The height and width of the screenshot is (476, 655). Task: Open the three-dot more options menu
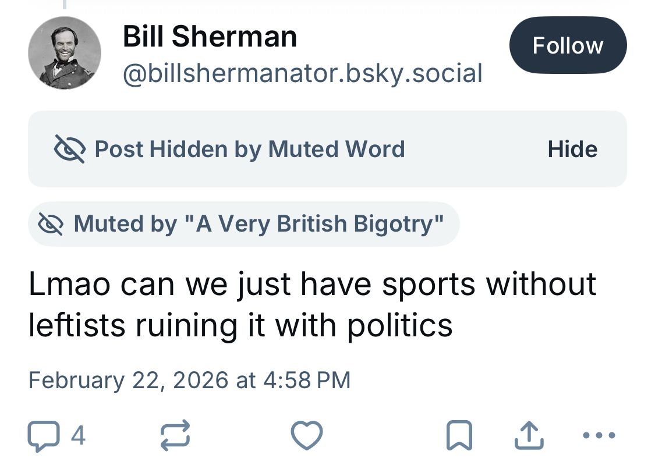(x=599, y=435)
